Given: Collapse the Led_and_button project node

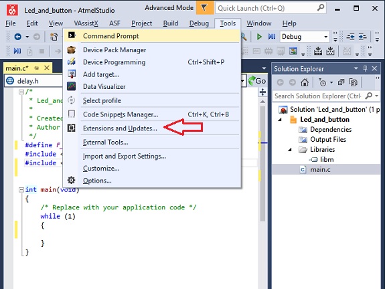Looking at the screenshot, I should coord(280,120).
